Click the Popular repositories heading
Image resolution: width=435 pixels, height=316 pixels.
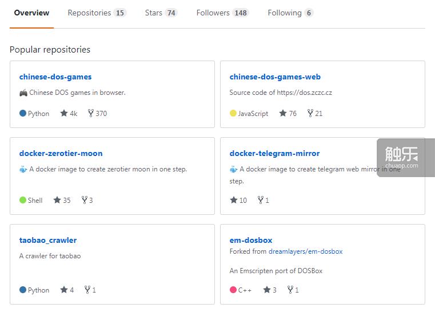[50, 50]
